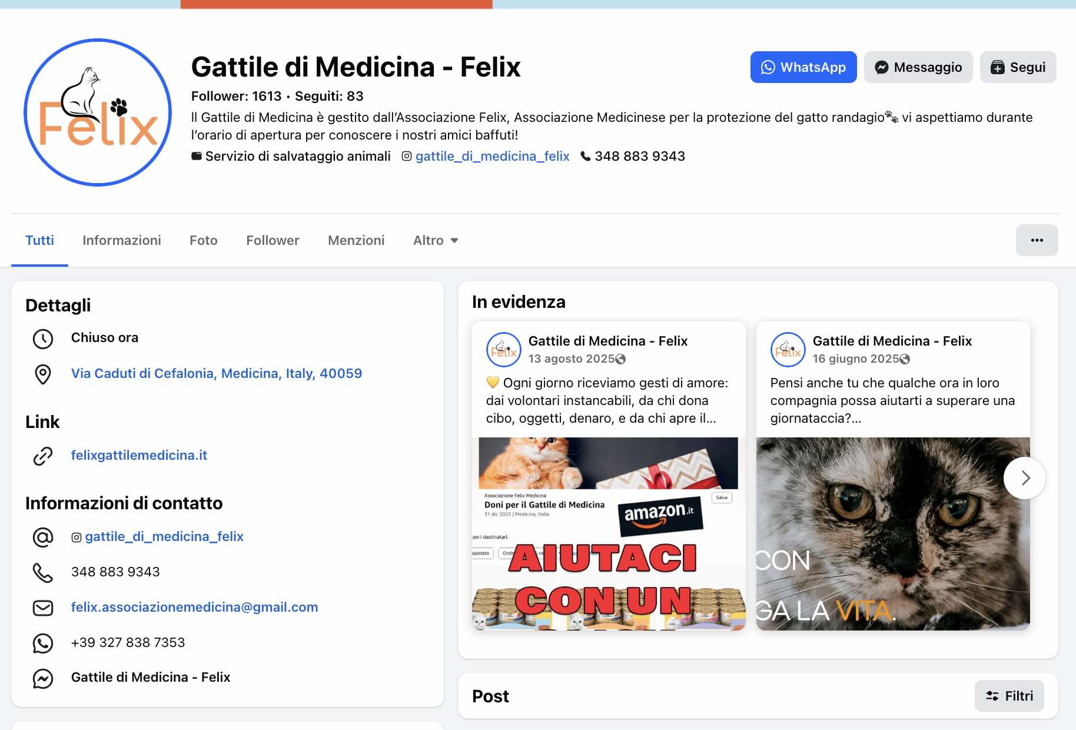Click the globe privacy icon on 13 agosto post
Viewport: 1076px width, 730px height.
coord(620,359)
